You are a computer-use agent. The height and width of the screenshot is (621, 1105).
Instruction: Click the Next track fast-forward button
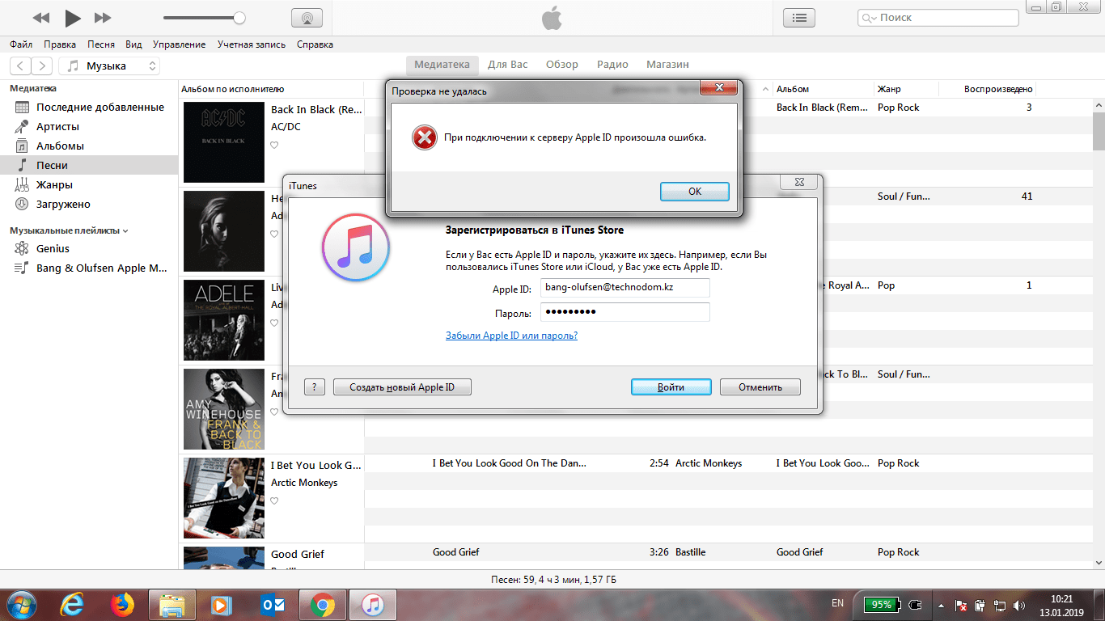(x=103, y=18)
